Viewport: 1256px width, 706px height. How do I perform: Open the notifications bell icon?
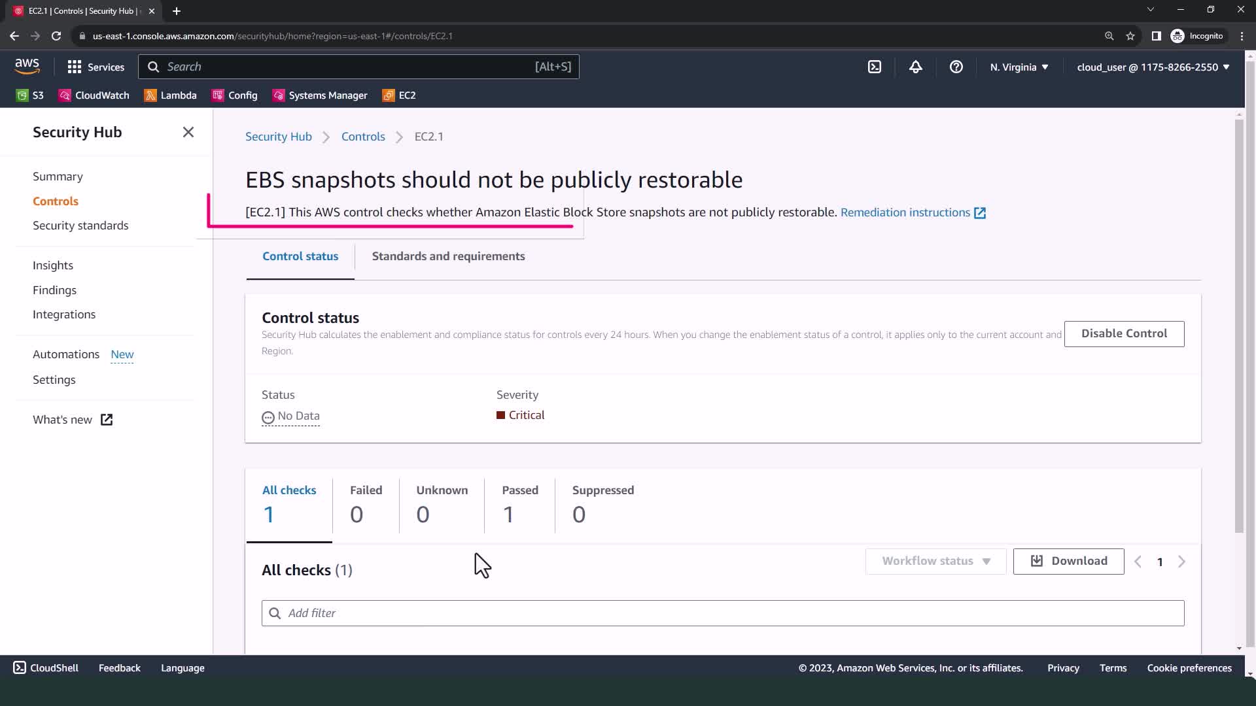coord(915,67)
